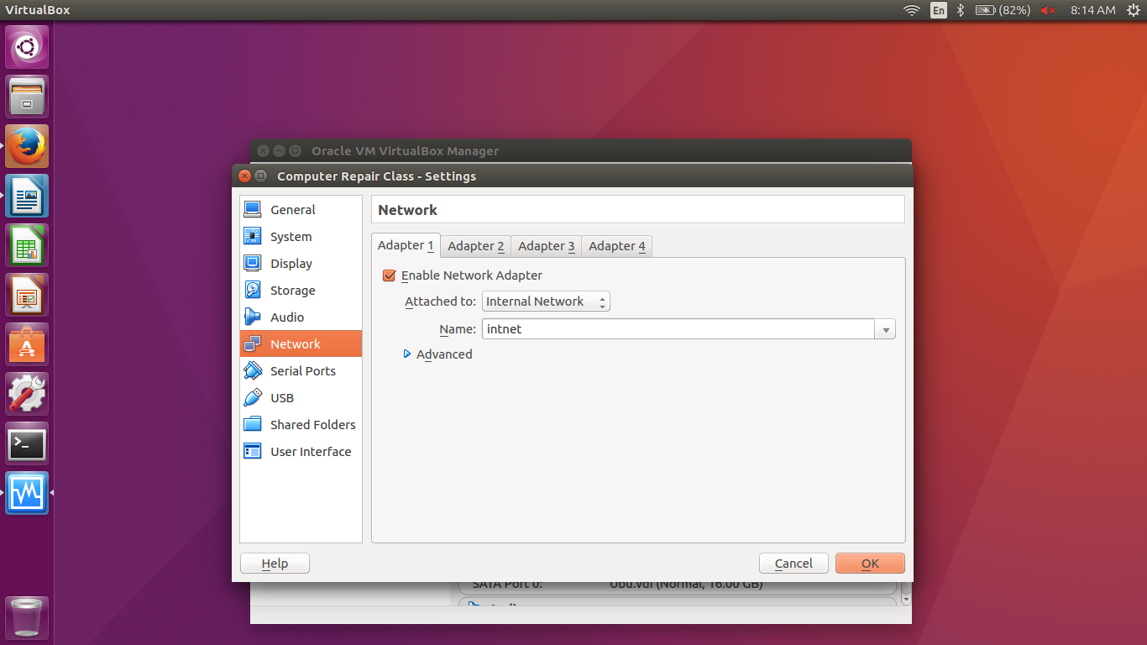This screenshot has height=645, width=1147.
Task: Click the Display monitor icon
Action: pos(253,263)
